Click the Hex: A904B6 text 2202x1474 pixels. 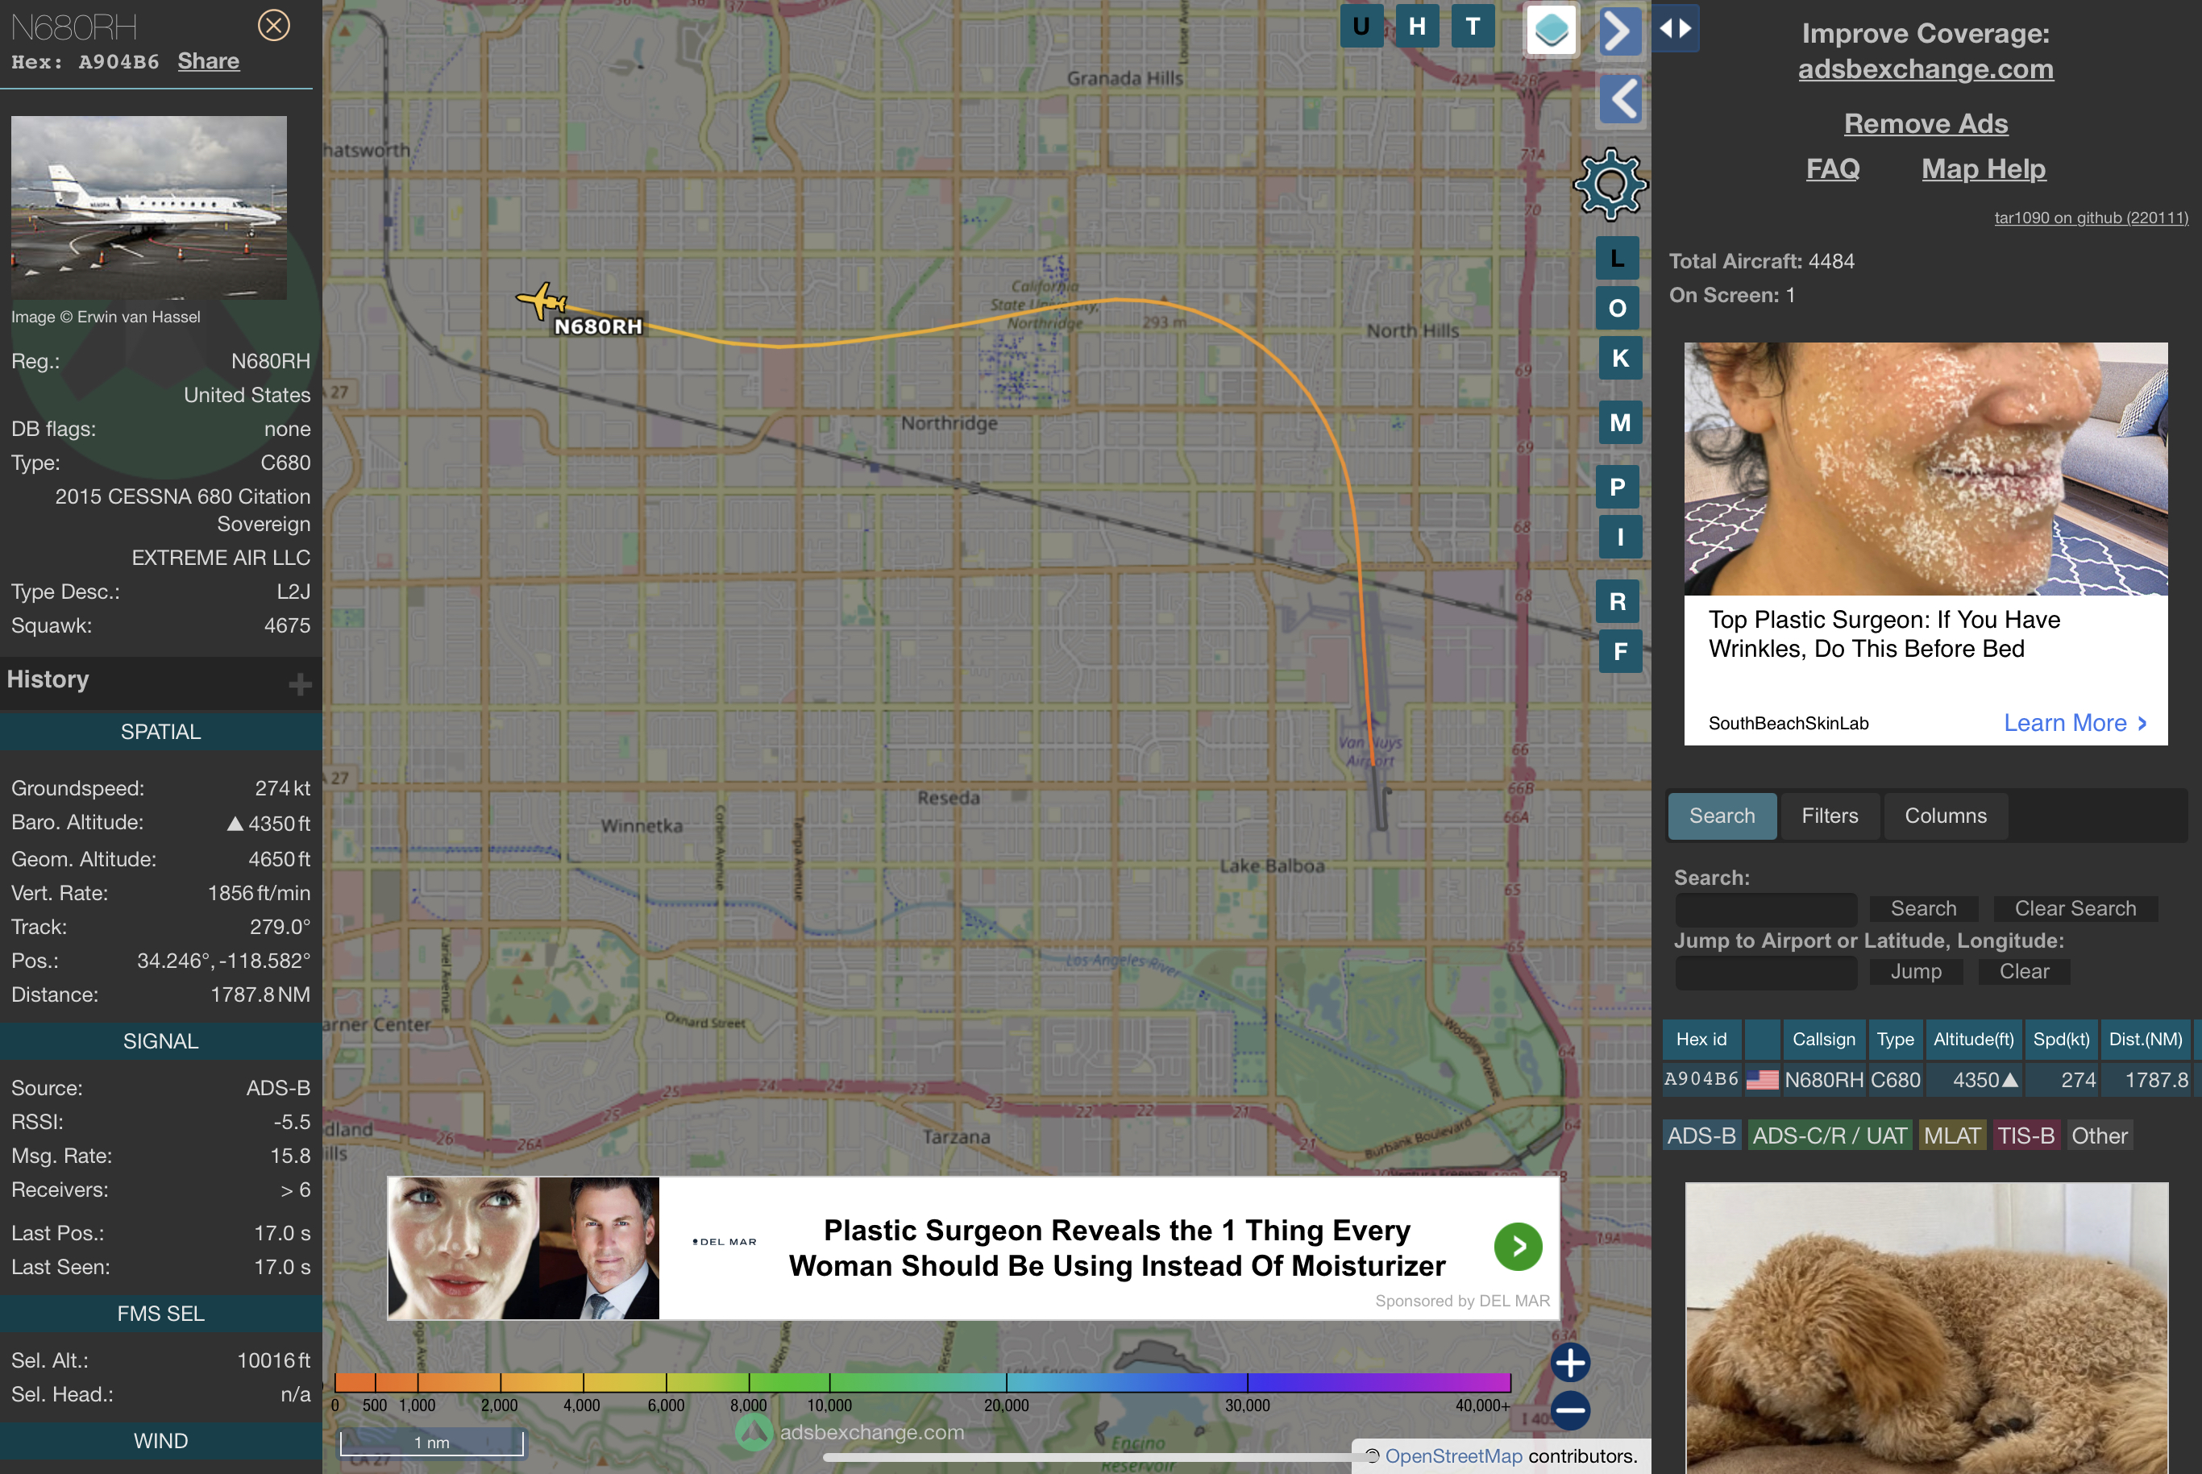85,62
